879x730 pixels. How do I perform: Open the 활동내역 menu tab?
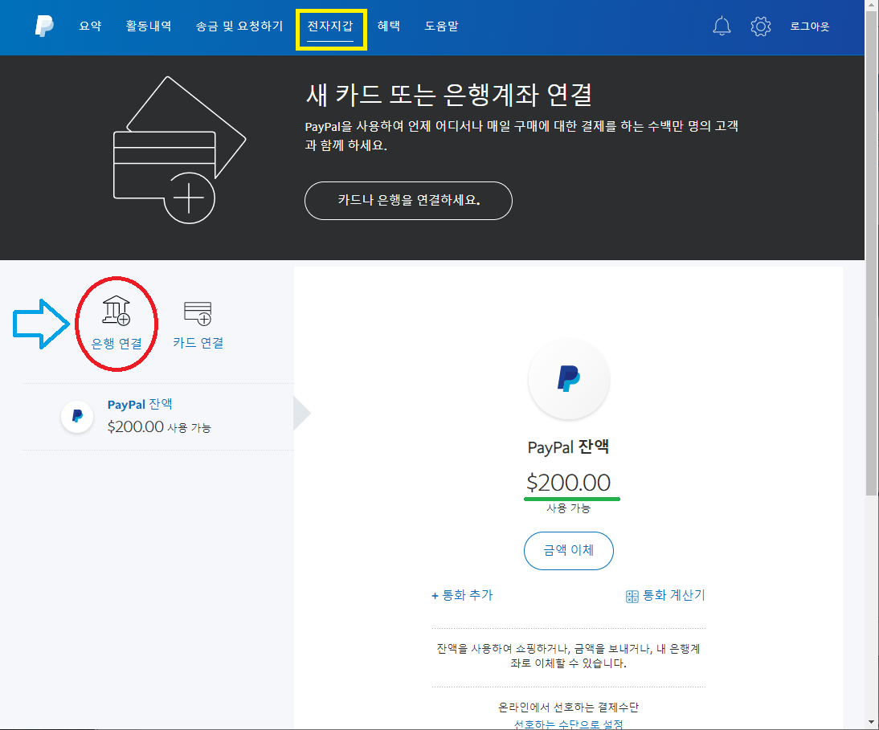click(x=149, y=26)
